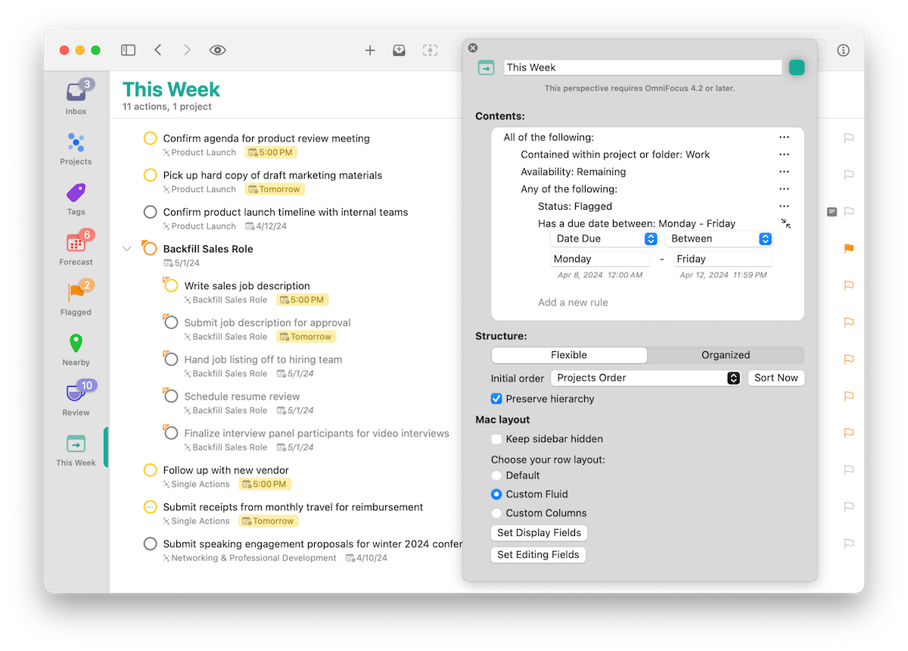Open the Inbox perspective
908x651 pixels.
point(76,98)
